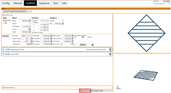The image size is (171, 93).
Task: Open the Config tab
Action: point(6,3)
